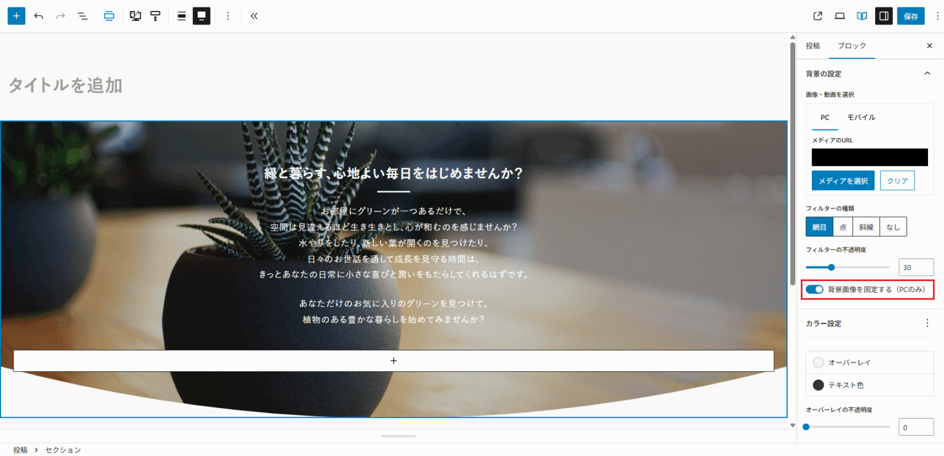Select the 点 filter type
The image size is (944, 456).
pos(843,226)
